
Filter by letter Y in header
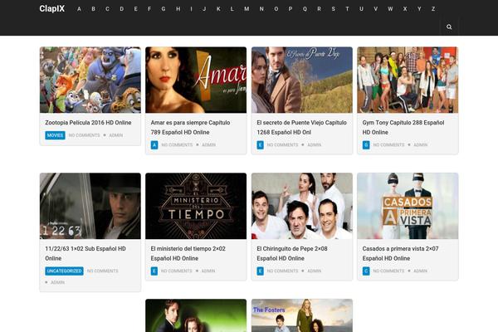tap(419, 9)
